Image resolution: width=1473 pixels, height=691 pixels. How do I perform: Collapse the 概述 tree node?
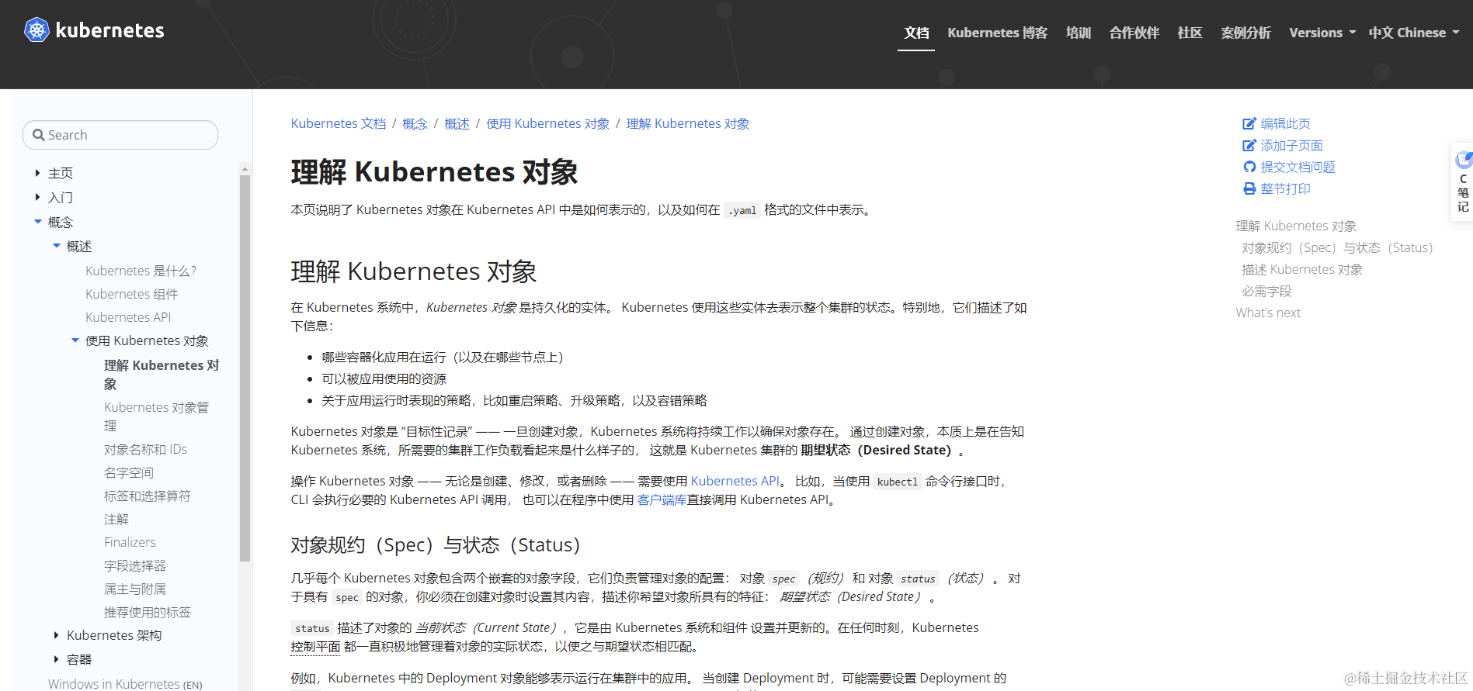(x=56, y=246)
